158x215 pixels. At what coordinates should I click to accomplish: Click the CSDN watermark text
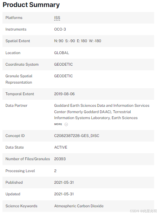click(143, 211)
